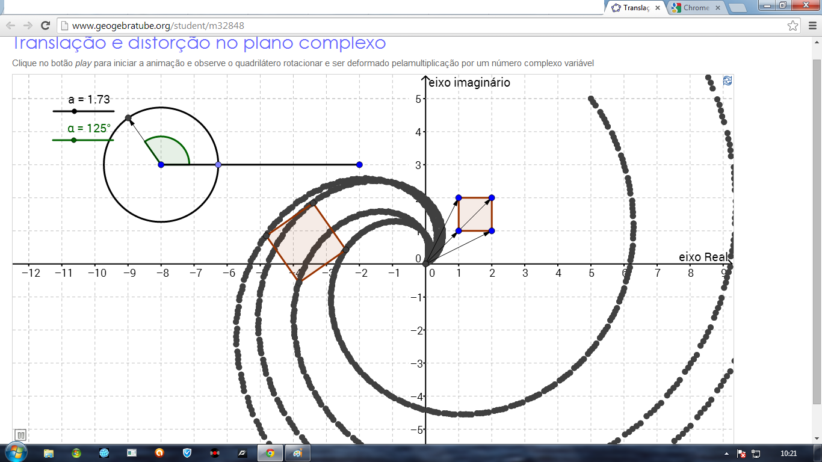This screenshot has width=822, height=462.
Task: Reload the page with the refresh arrow
Action: [46, 26]
